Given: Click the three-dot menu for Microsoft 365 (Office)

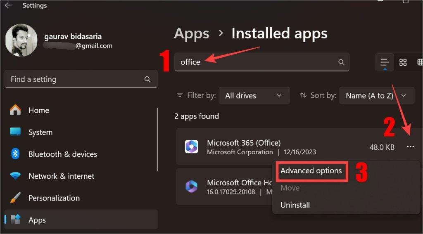Looking at the screenshot, I should pyautogui.click(x=410, y=147).
